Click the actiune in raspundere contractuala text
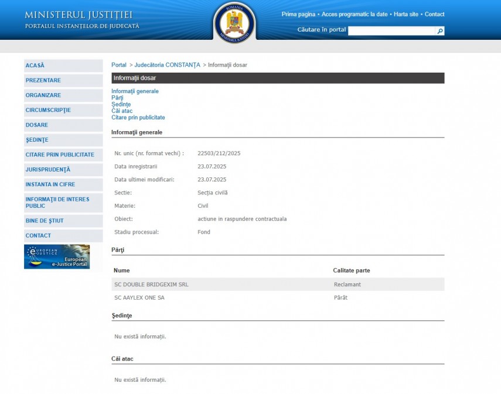Screen dimensions: 501x394 click(x=242, y=219)
